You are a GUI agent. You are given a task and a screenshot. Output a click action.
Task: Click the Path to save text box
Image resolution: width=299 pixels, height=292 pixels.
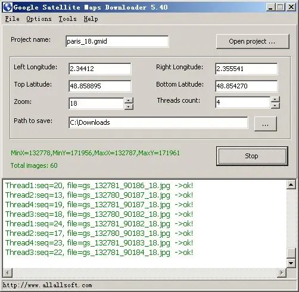pyautogui.click(x=158, y=122)
